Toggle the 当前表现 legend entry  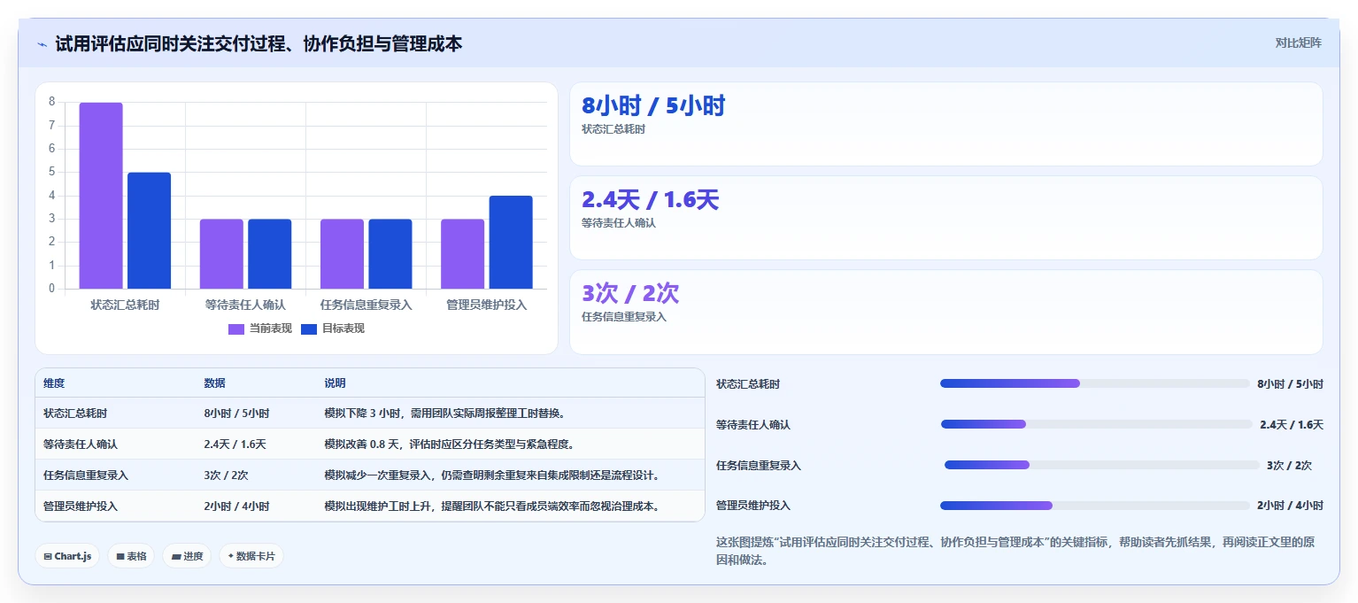pos(260,329)
